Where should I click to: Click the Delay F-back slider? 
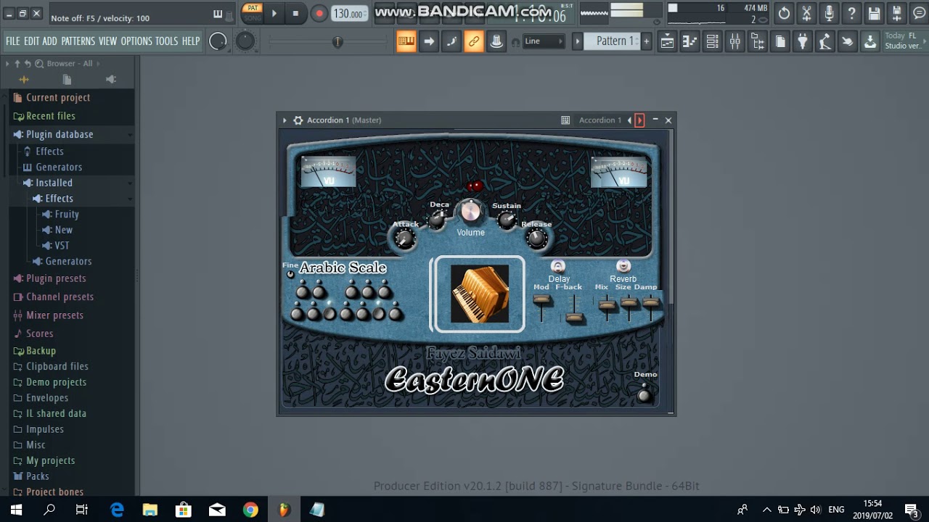[x=574, y=317]
